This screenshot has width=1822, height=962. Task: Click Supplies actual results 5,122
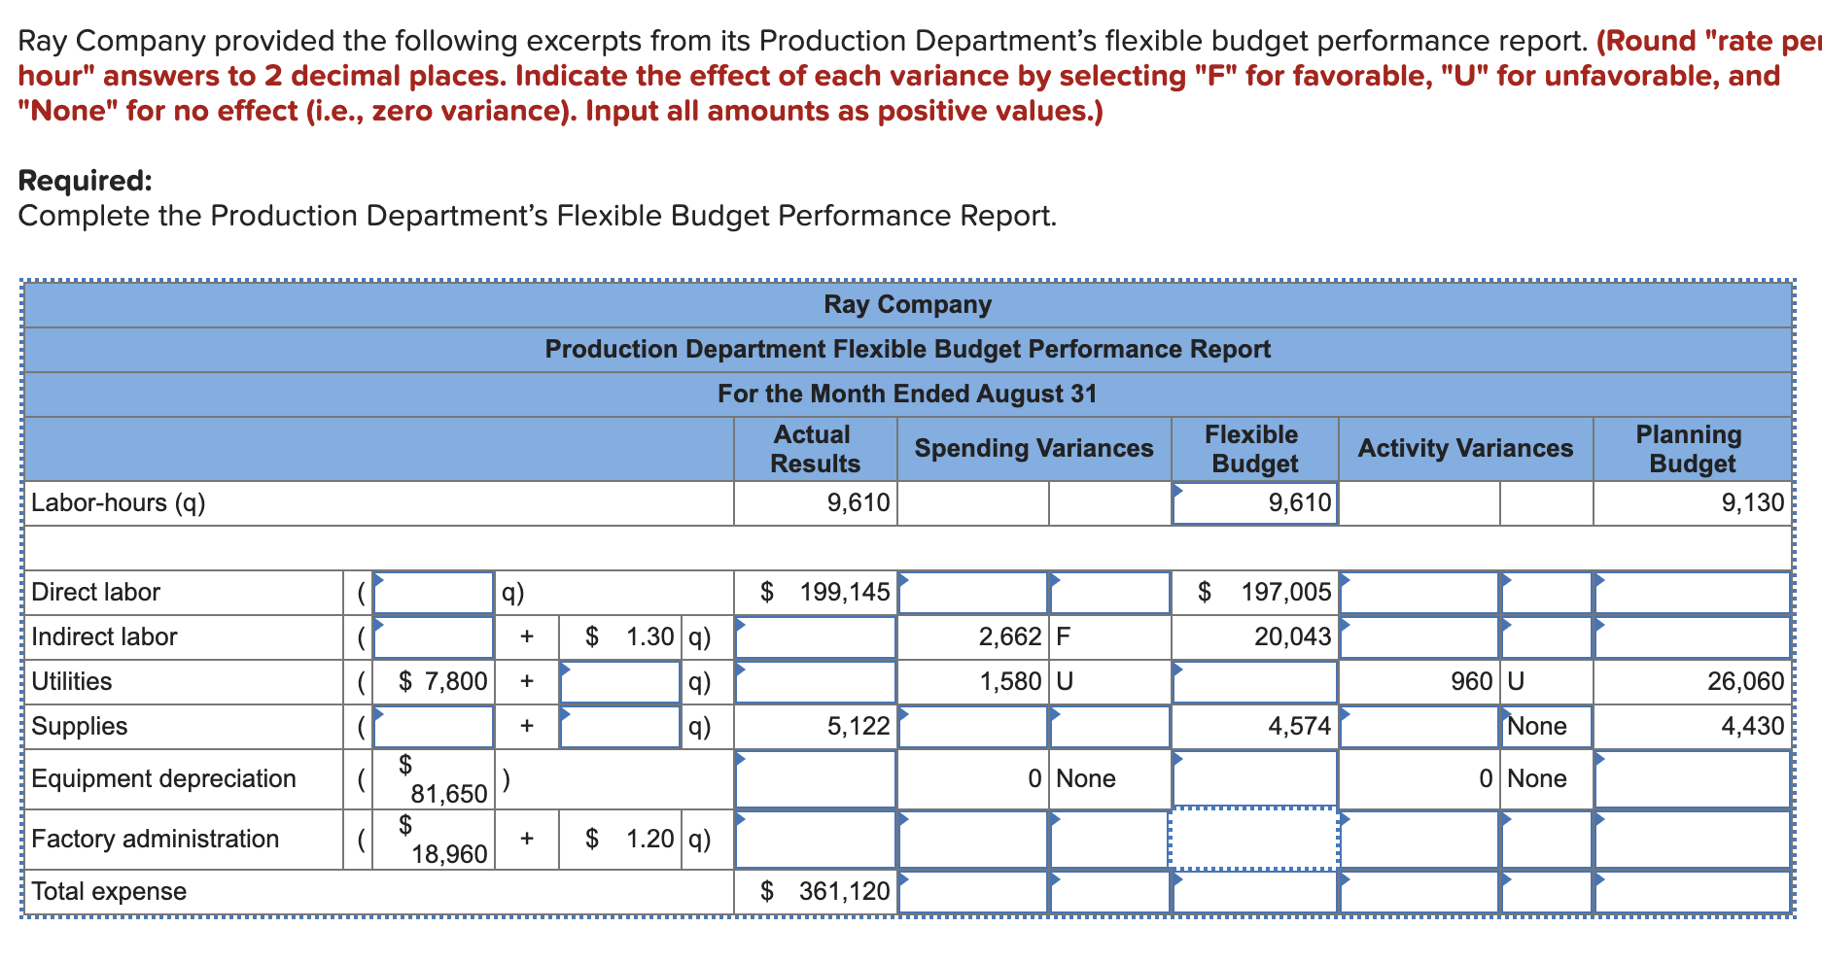point(858,726)
